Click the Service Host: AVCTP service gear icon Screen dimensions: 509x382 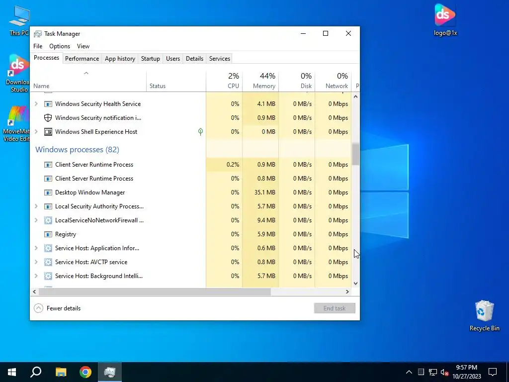pyautogui.click(x=48, y=262)
